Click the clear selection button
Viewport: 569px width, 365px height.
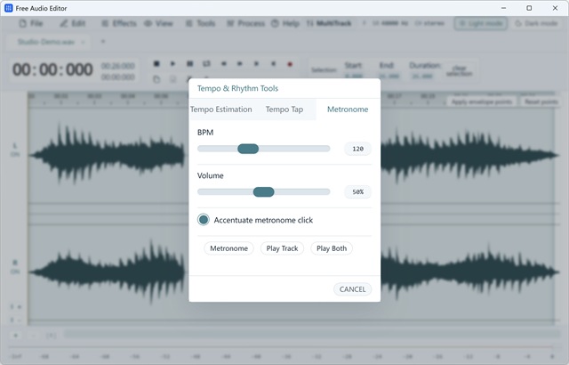click(x=459, y=71)
